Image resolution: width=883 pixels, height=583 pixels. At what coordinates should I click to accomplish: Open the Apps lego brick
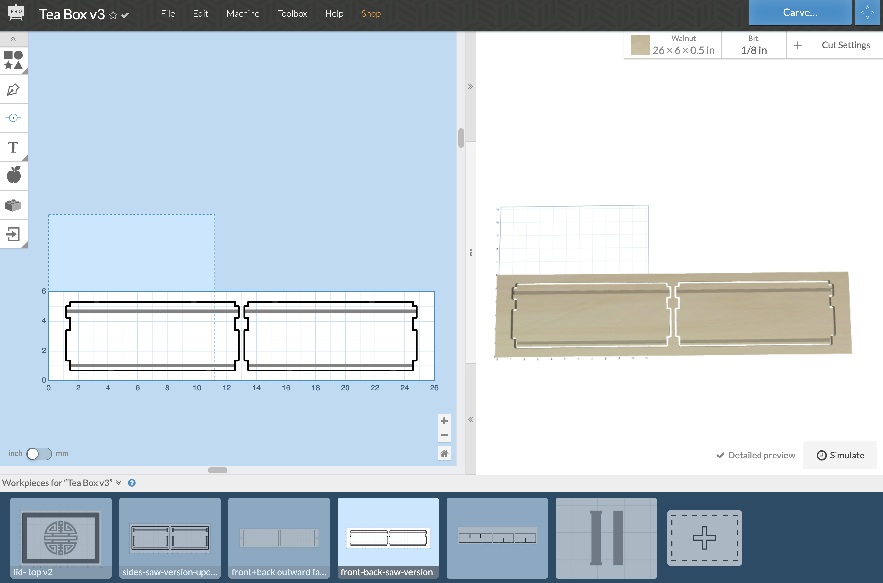[13, 205]
